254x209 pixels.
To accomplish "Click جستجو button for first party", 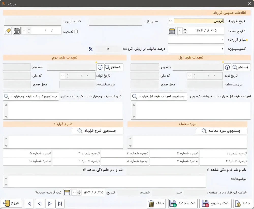I will (241, 67).
